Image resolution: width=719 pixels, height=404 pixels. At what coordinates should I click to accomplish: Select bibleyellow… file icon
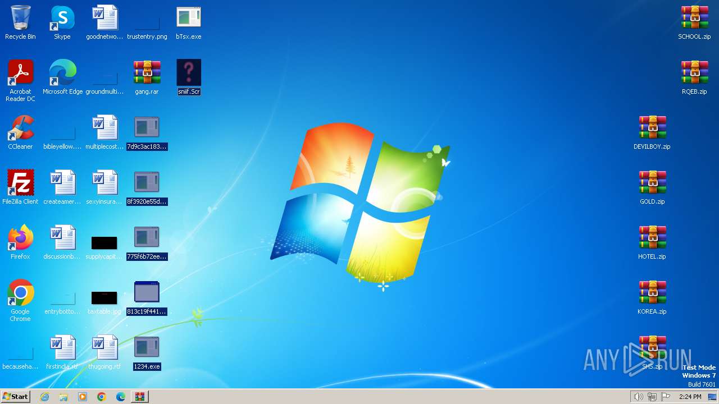point(62,132)
